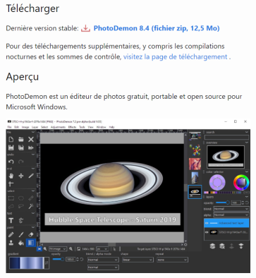Follow the visitez la page de téléchargement link

(175, 57)
